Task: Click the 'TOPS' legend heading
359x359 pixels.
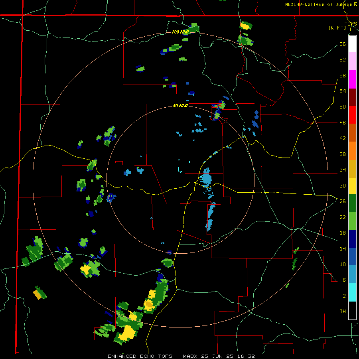Action: (x=351, y=24)
